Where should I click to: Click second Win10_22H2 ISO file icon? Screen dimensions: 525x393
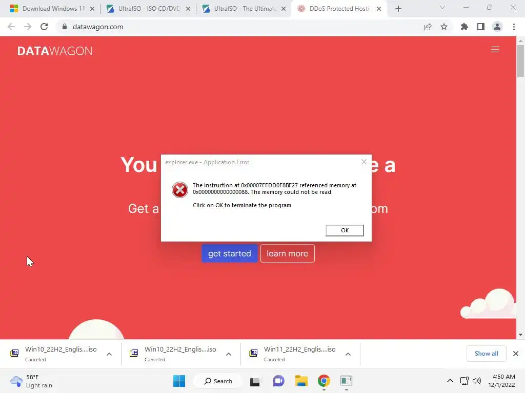tap(134, 353)
